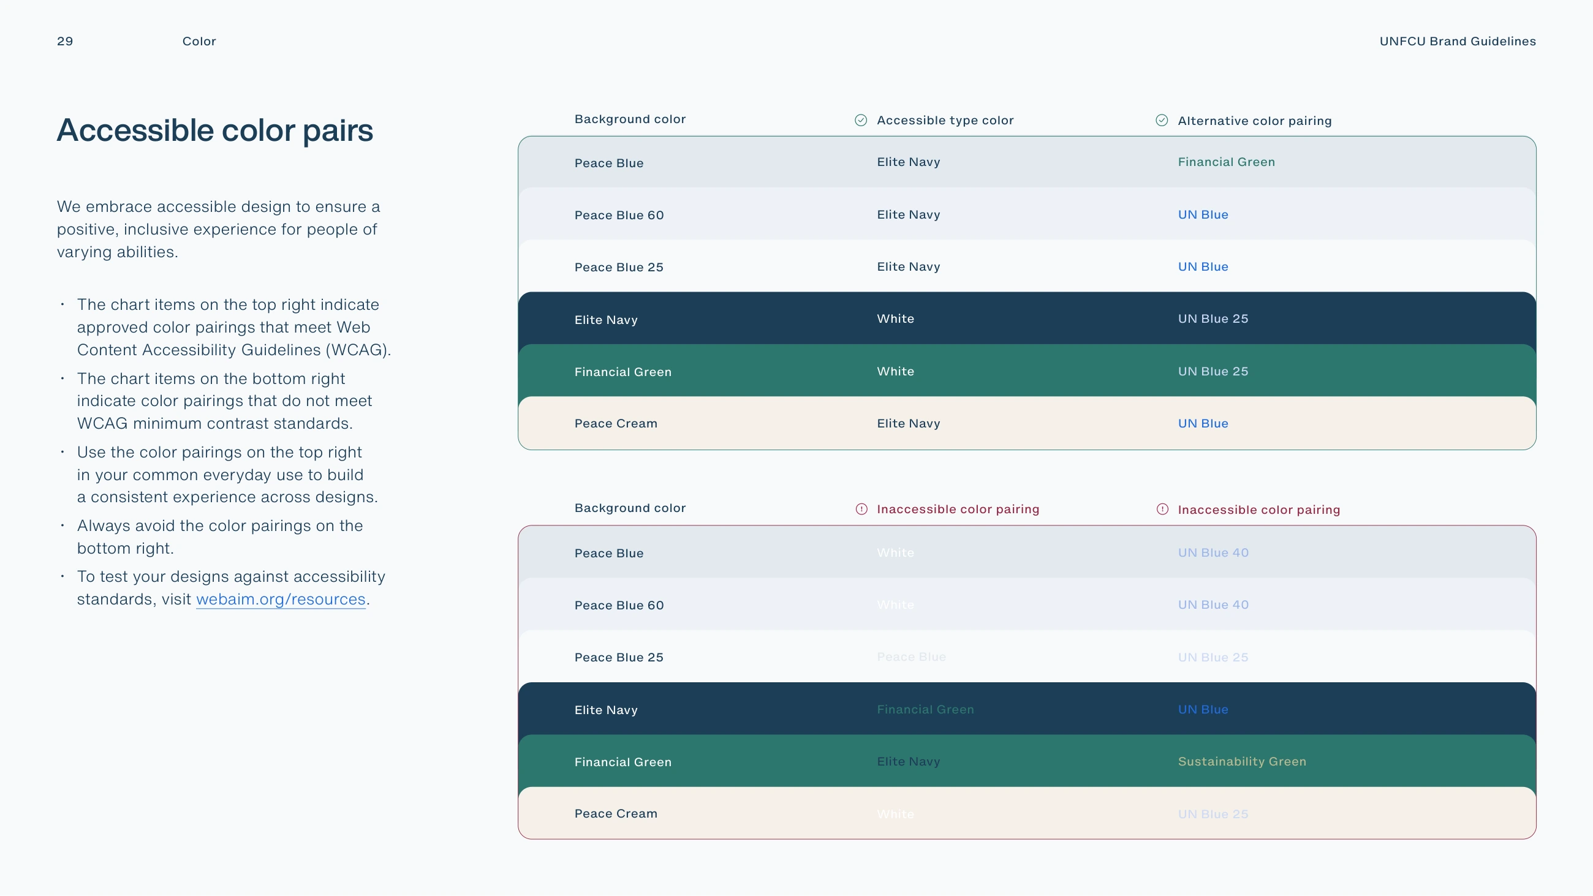Image resolution: width=1593 pixels, height=896 pixels.
Task: Select the Background color label of the top chart
Action: (x=630, y=119)
